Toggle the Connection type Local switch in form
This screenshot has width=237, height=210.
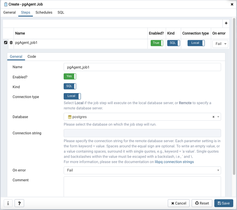point(72,96)
